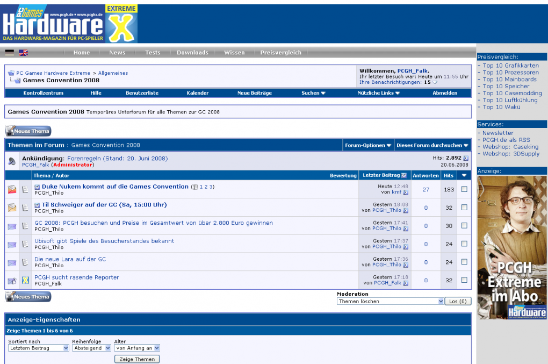Click the PCGH Extreme im Abo advertisement

[x=512, y=247]
